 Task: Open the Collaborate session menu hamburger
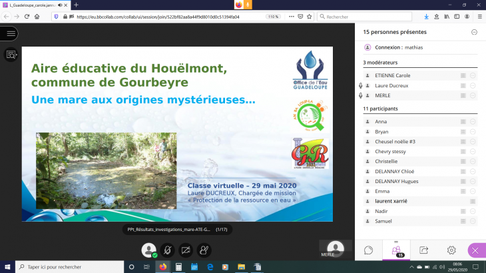tap(10, 33)
